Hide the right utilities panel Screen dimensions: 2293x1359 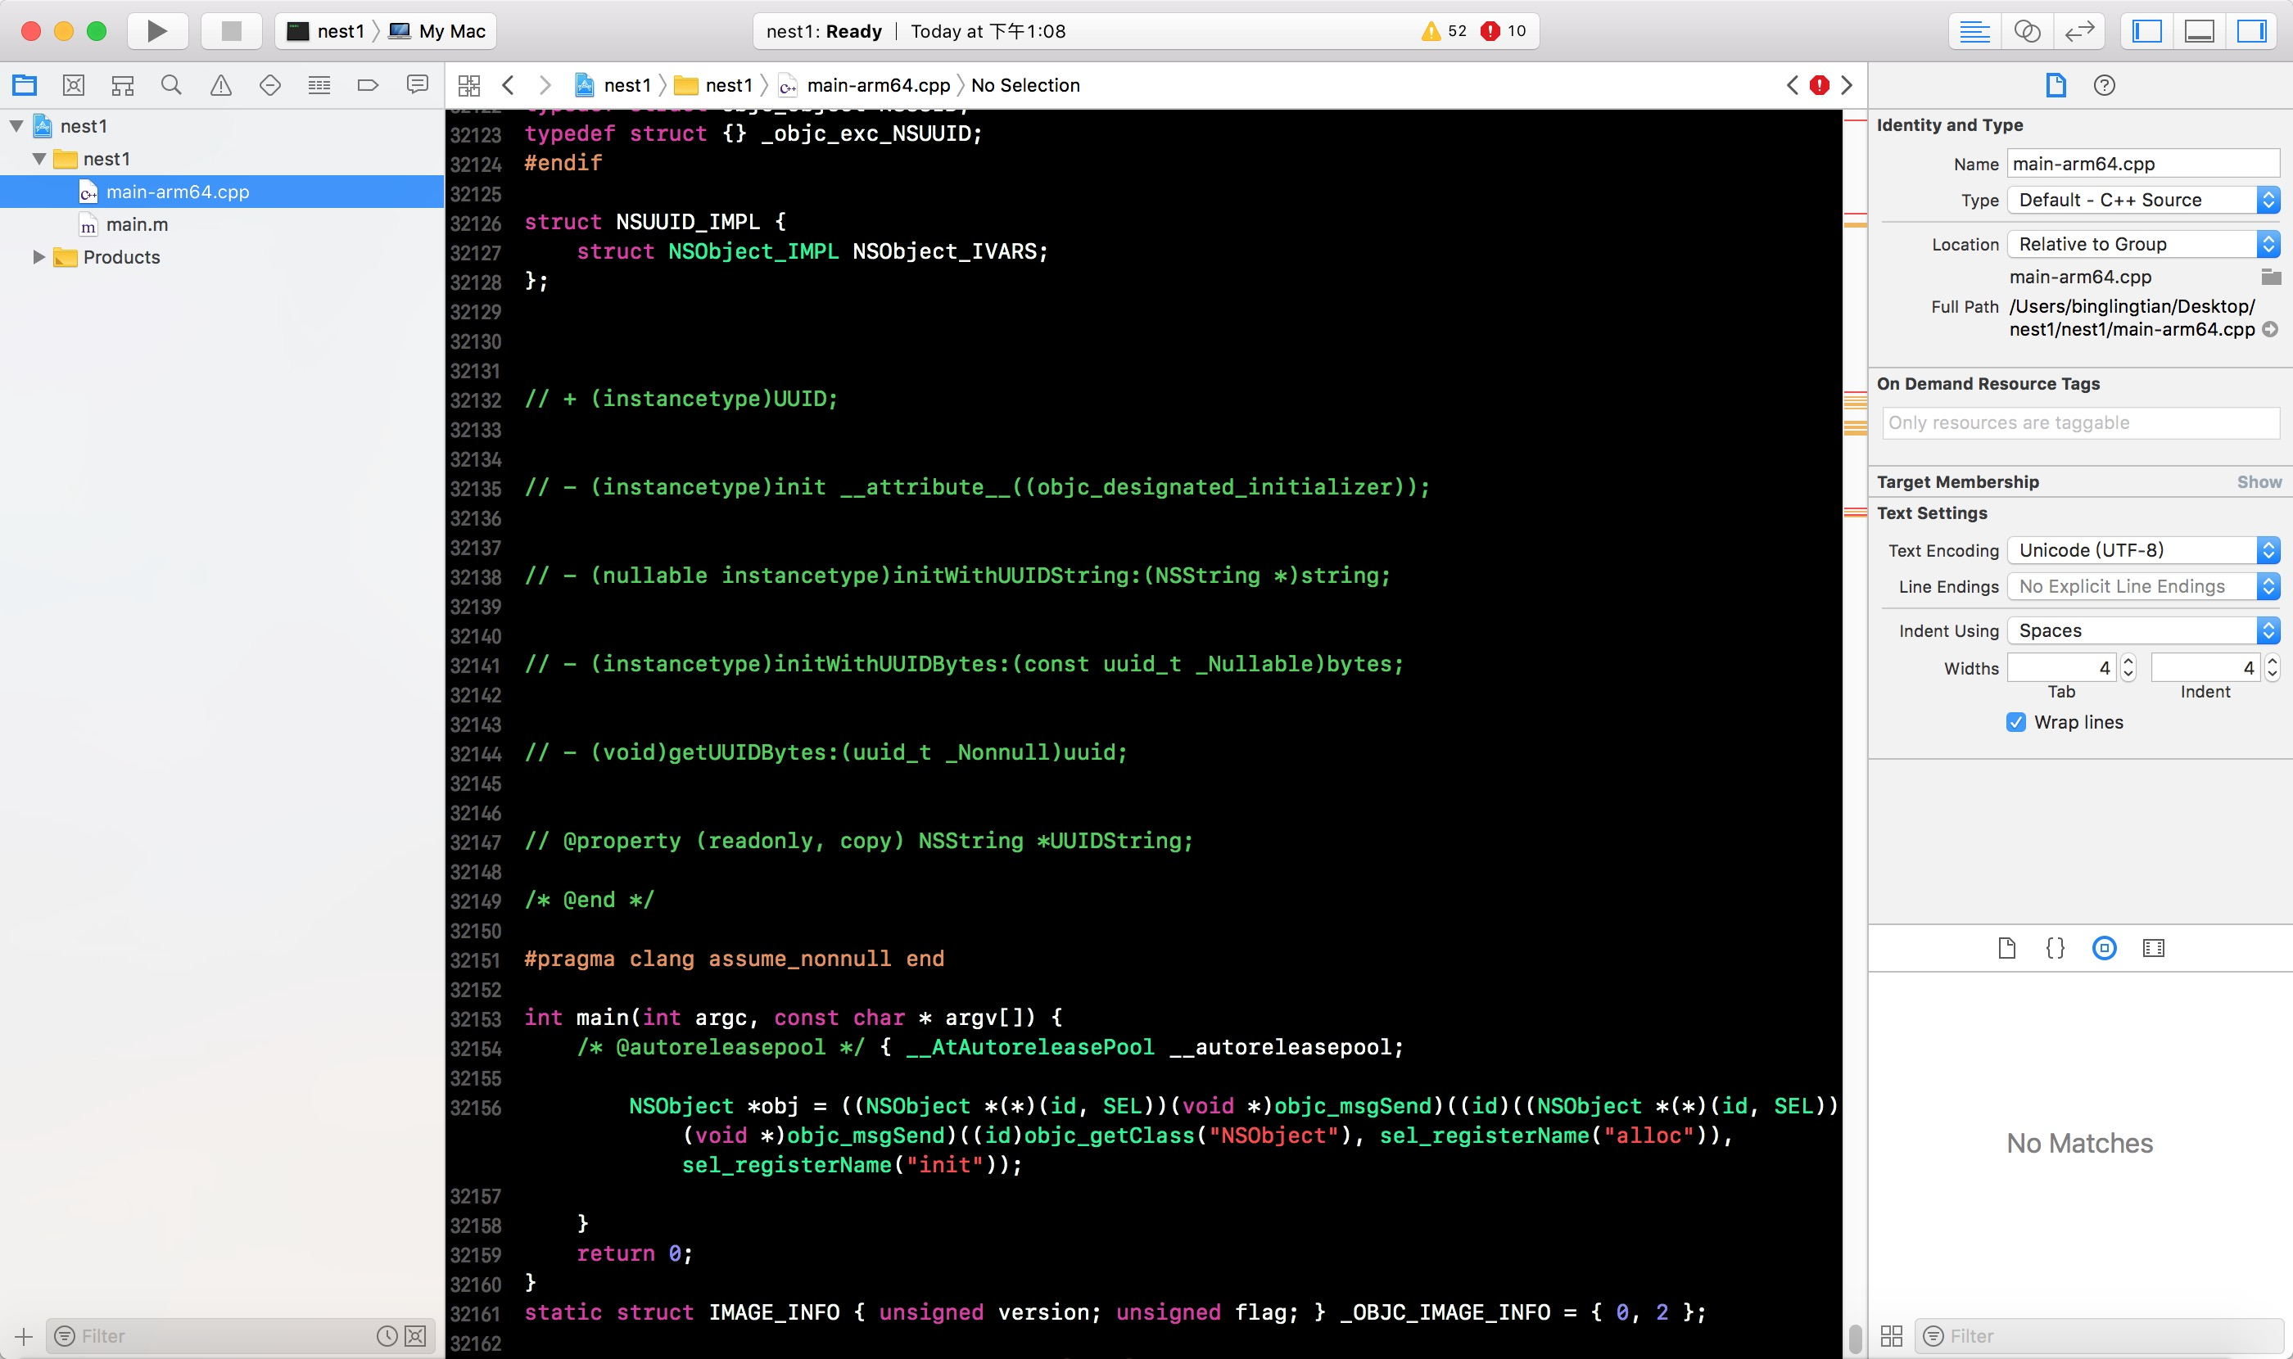(x=2251, y=31)
